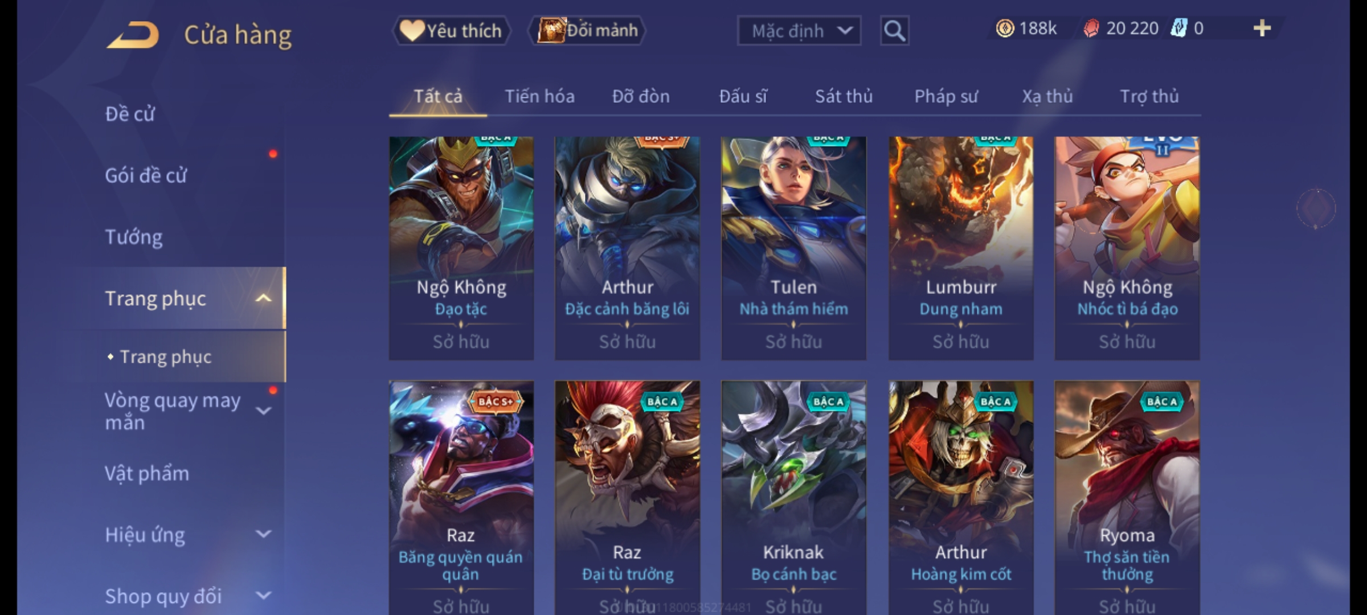The width and height of the screenshot is (1367, 615).
Task: Go to Gói đề cử in sidebar
Action: click(x=146, y=175)
